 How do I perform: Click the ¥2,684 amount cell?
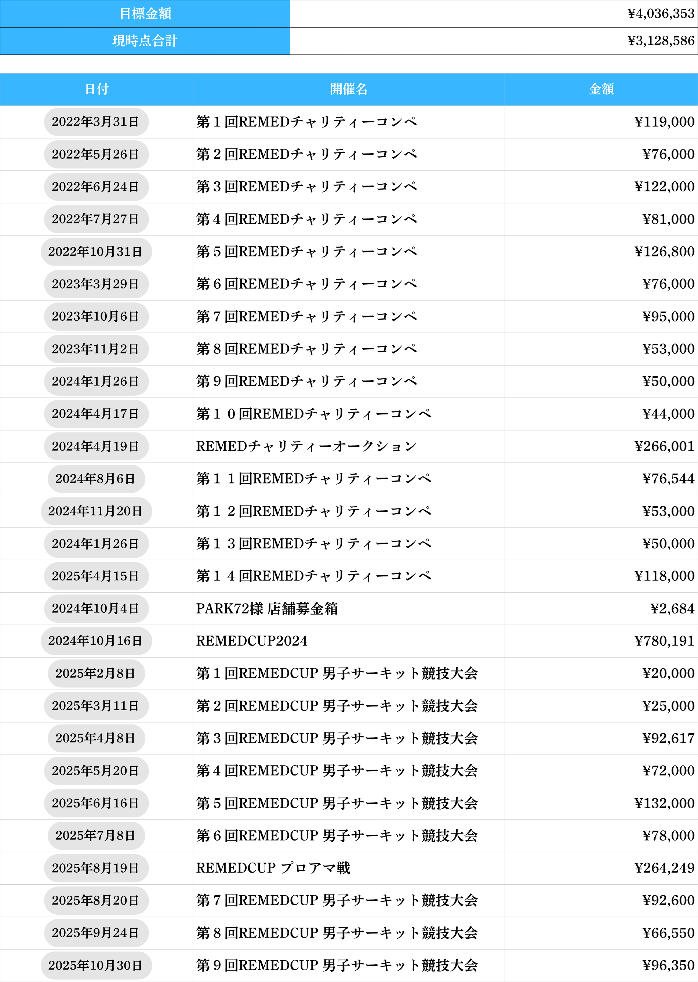(672, 609)
